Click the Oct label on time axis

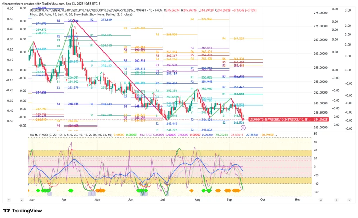pos(263,200)
